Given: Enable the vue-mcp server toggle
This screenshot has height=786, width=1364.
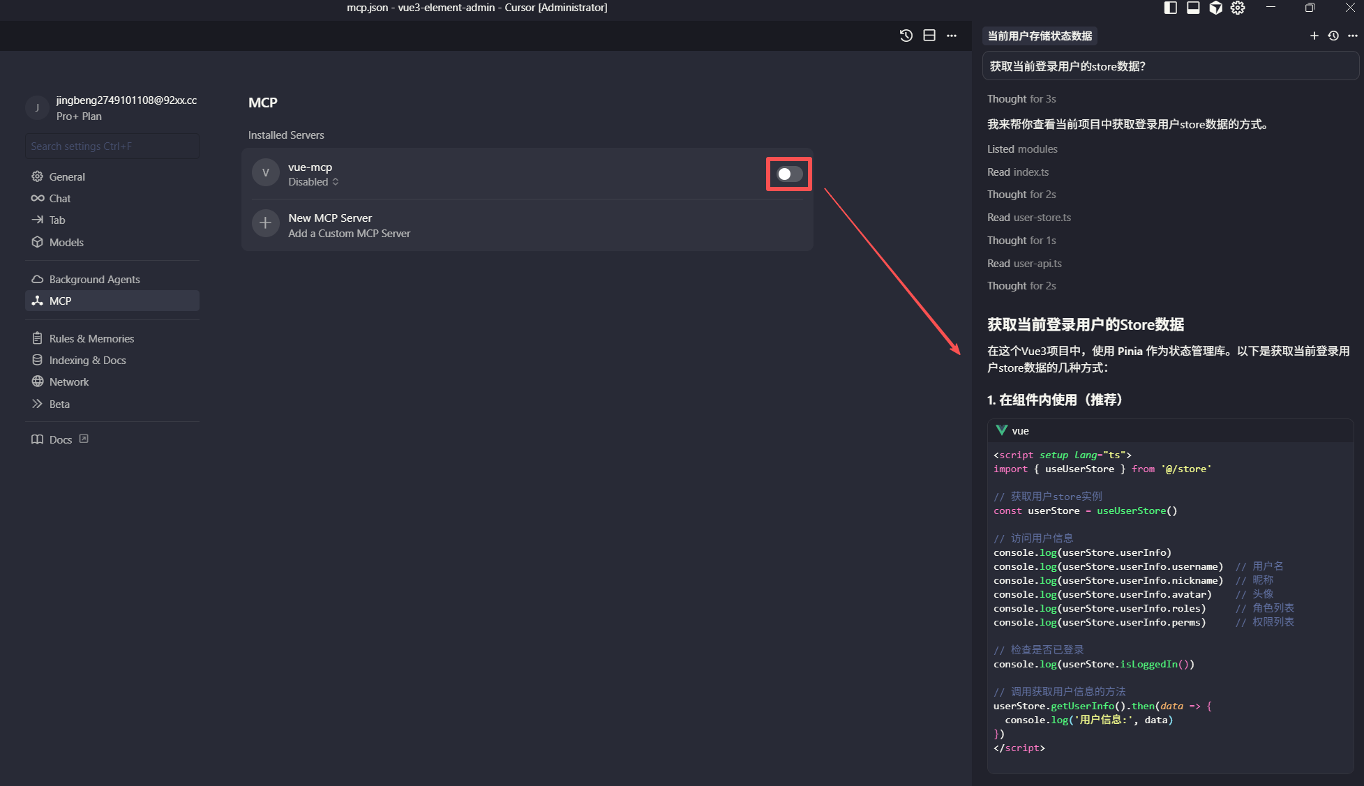Looking at the screenshot, I should [x=789, y=174].
